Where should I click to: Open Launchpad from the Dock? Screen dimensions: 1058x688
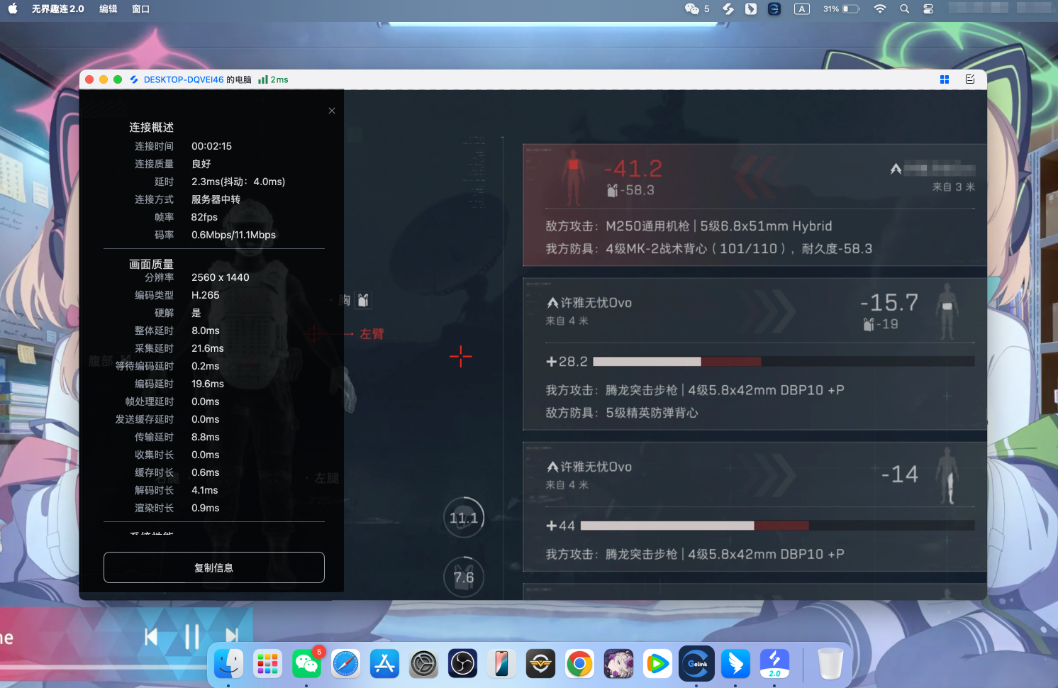[x=267, y=664]
